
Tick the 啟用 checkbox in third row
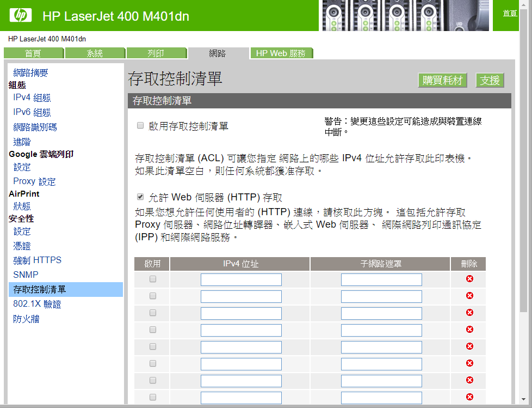point(153,313)
